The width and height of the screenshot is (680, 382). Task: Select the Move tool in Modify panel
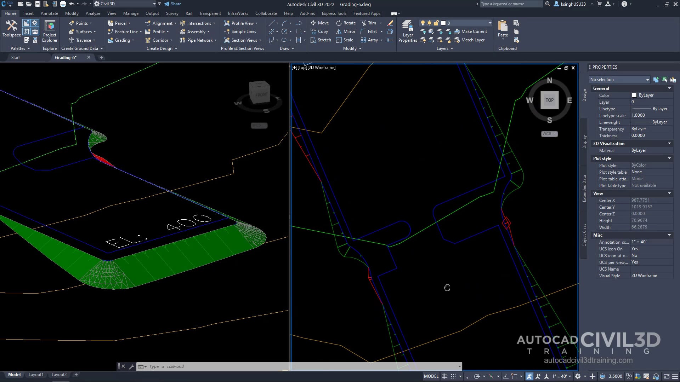(320, 23)
